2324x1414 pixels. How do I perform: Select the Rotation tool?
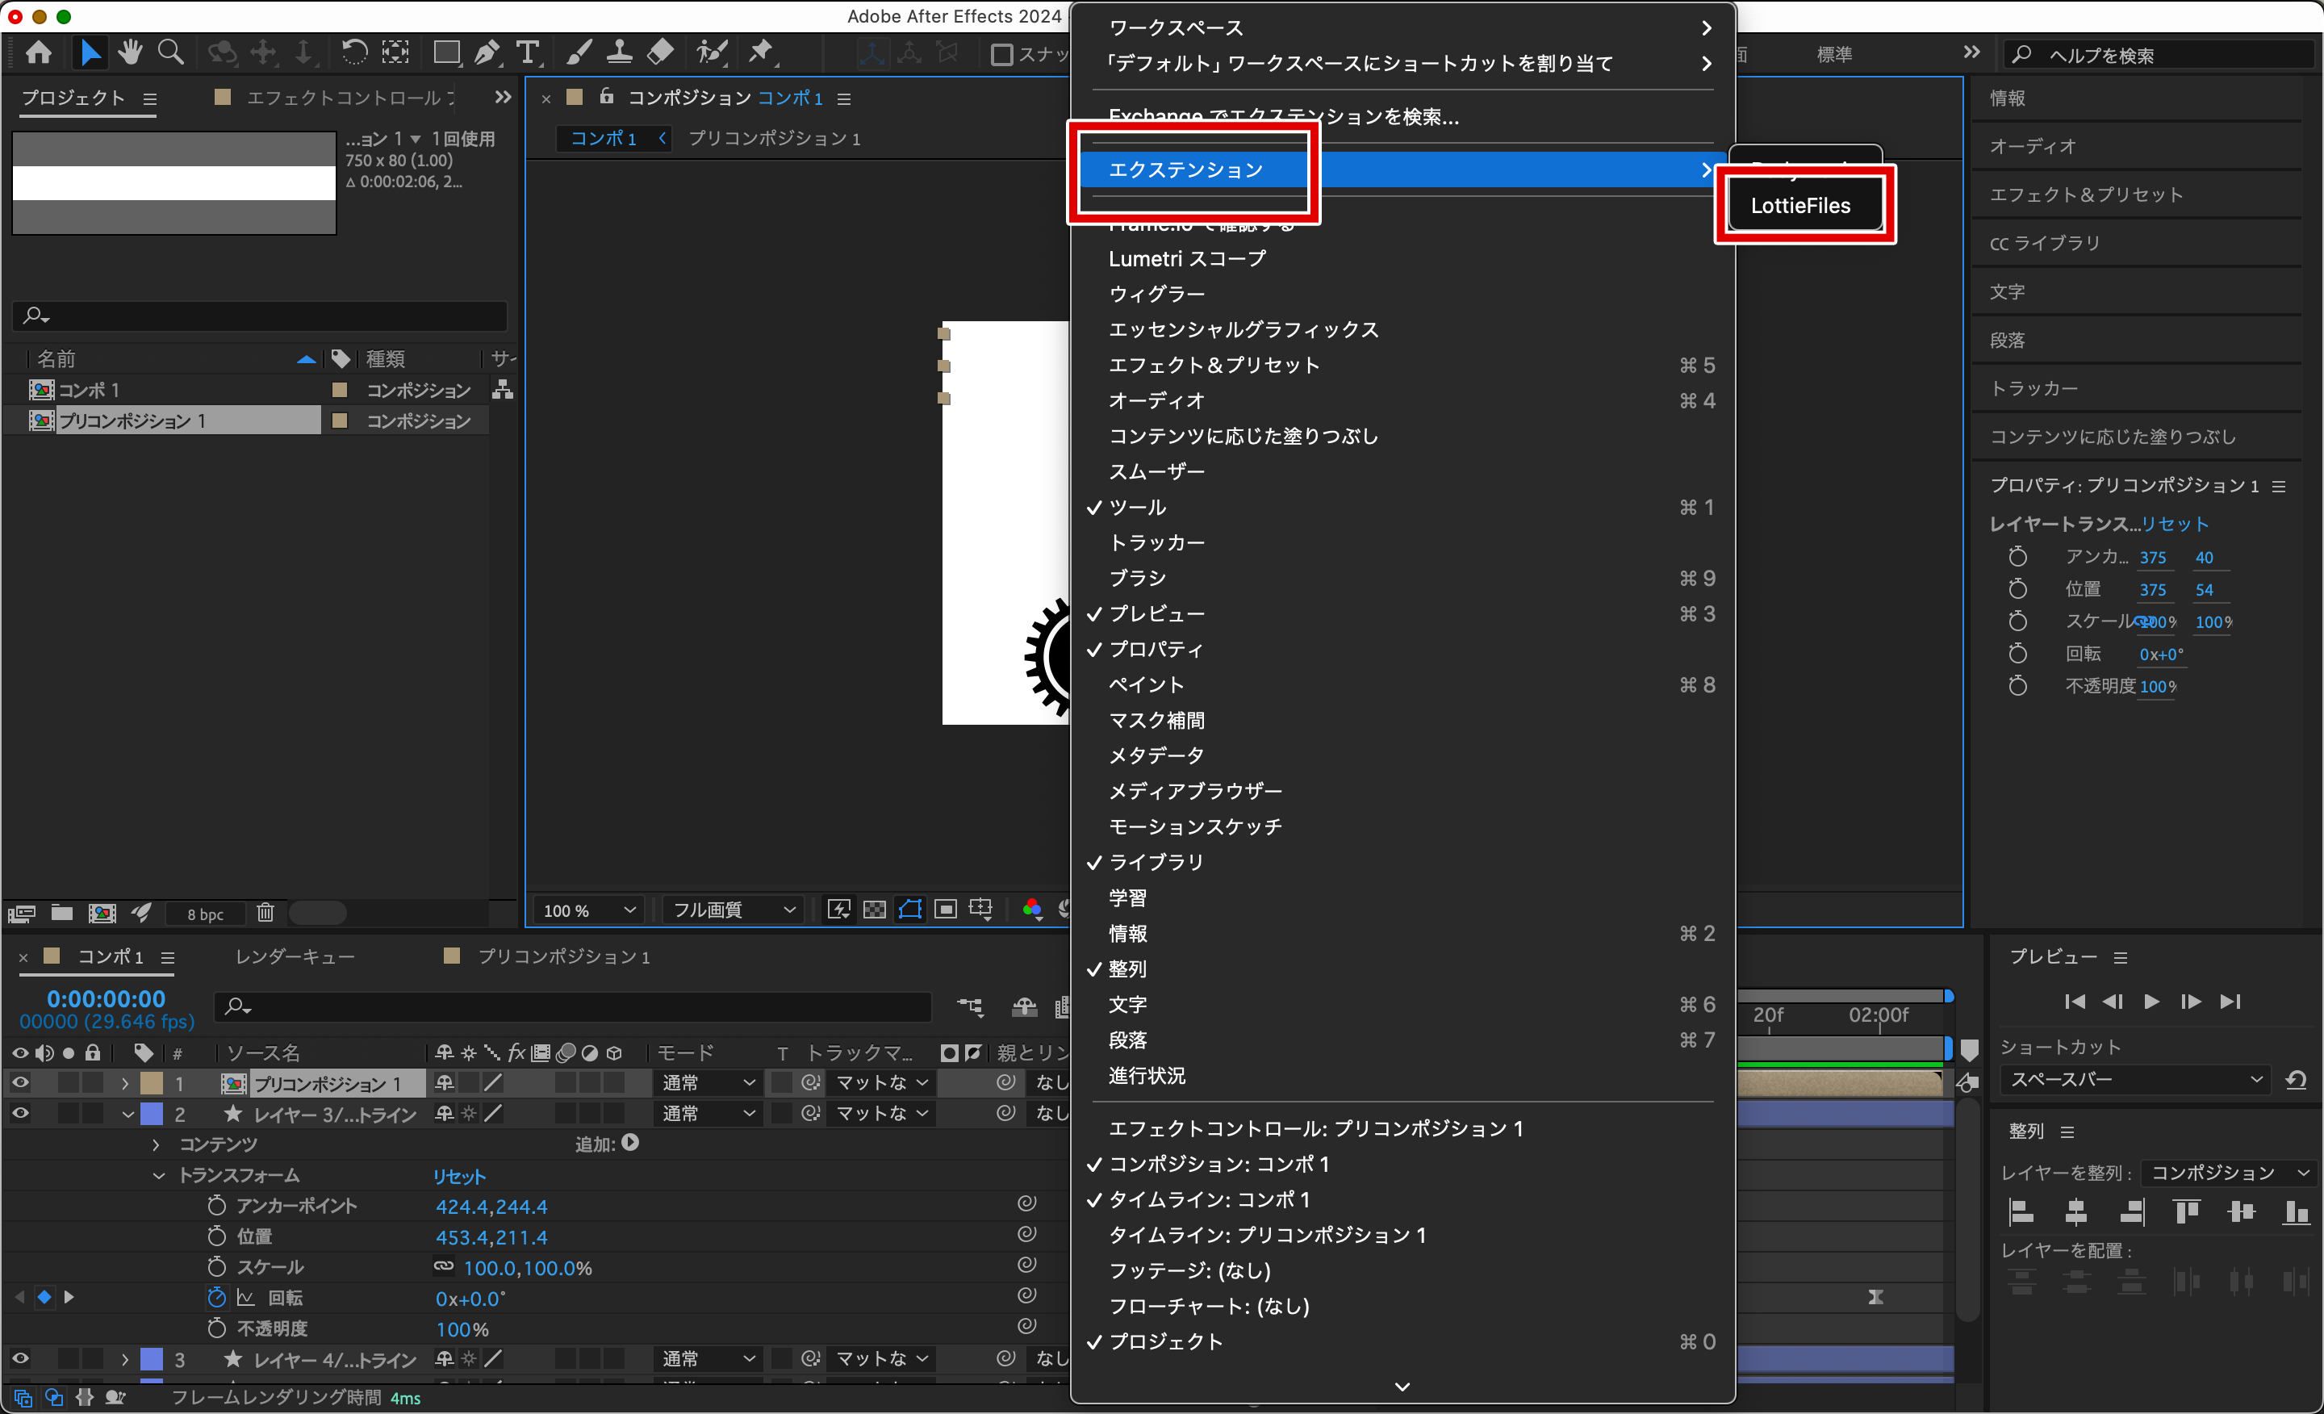click(x=353, y=52)
